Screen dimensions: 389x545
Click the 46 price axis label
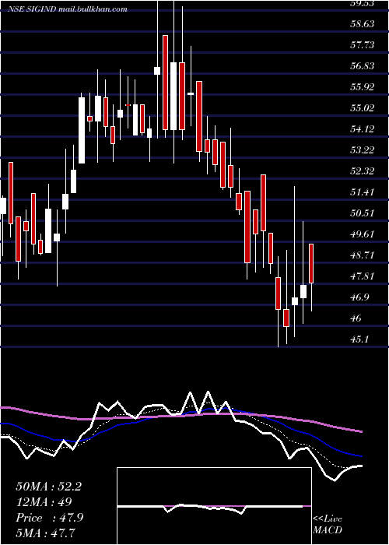coord(356,318)
